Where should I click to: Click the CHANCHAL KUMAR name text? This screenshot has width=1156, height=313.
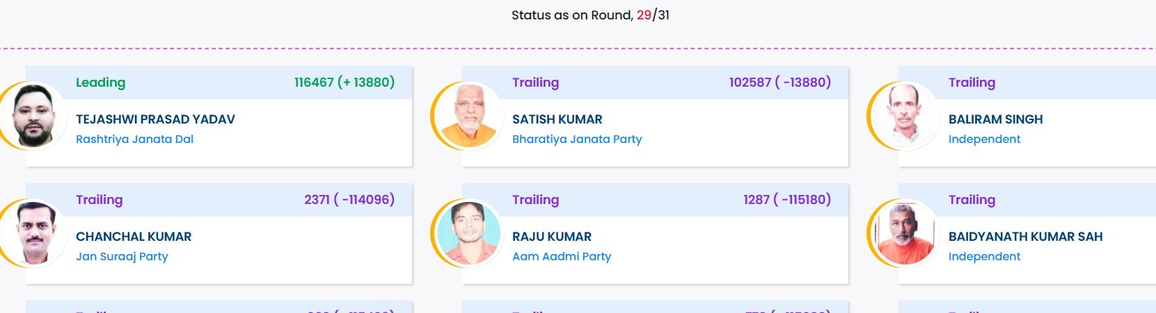click(x=134, y=237)
